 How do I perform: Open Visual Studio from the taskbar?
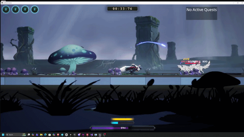[92, 135]
